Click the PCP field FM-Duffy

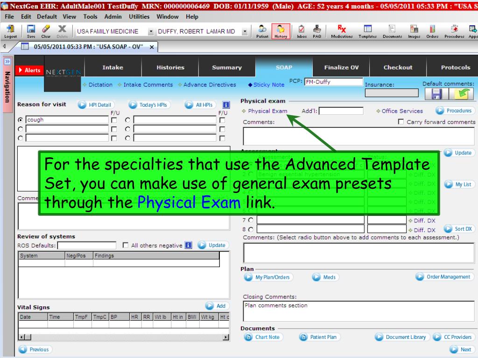tap(333, 82)
